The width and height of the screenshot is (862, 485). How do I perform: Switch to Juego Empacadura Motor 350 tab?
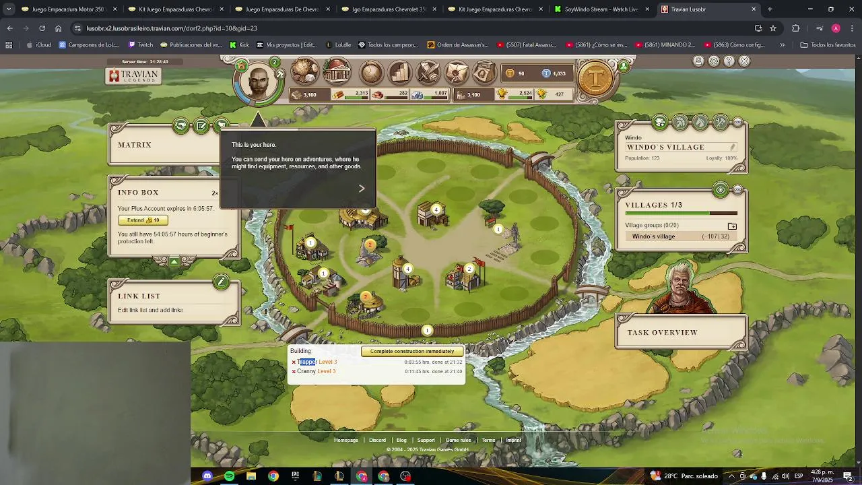tap(69, 9)
